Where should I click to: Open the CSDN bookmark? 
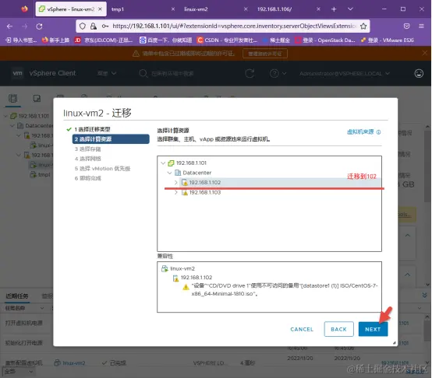(227, 40)
